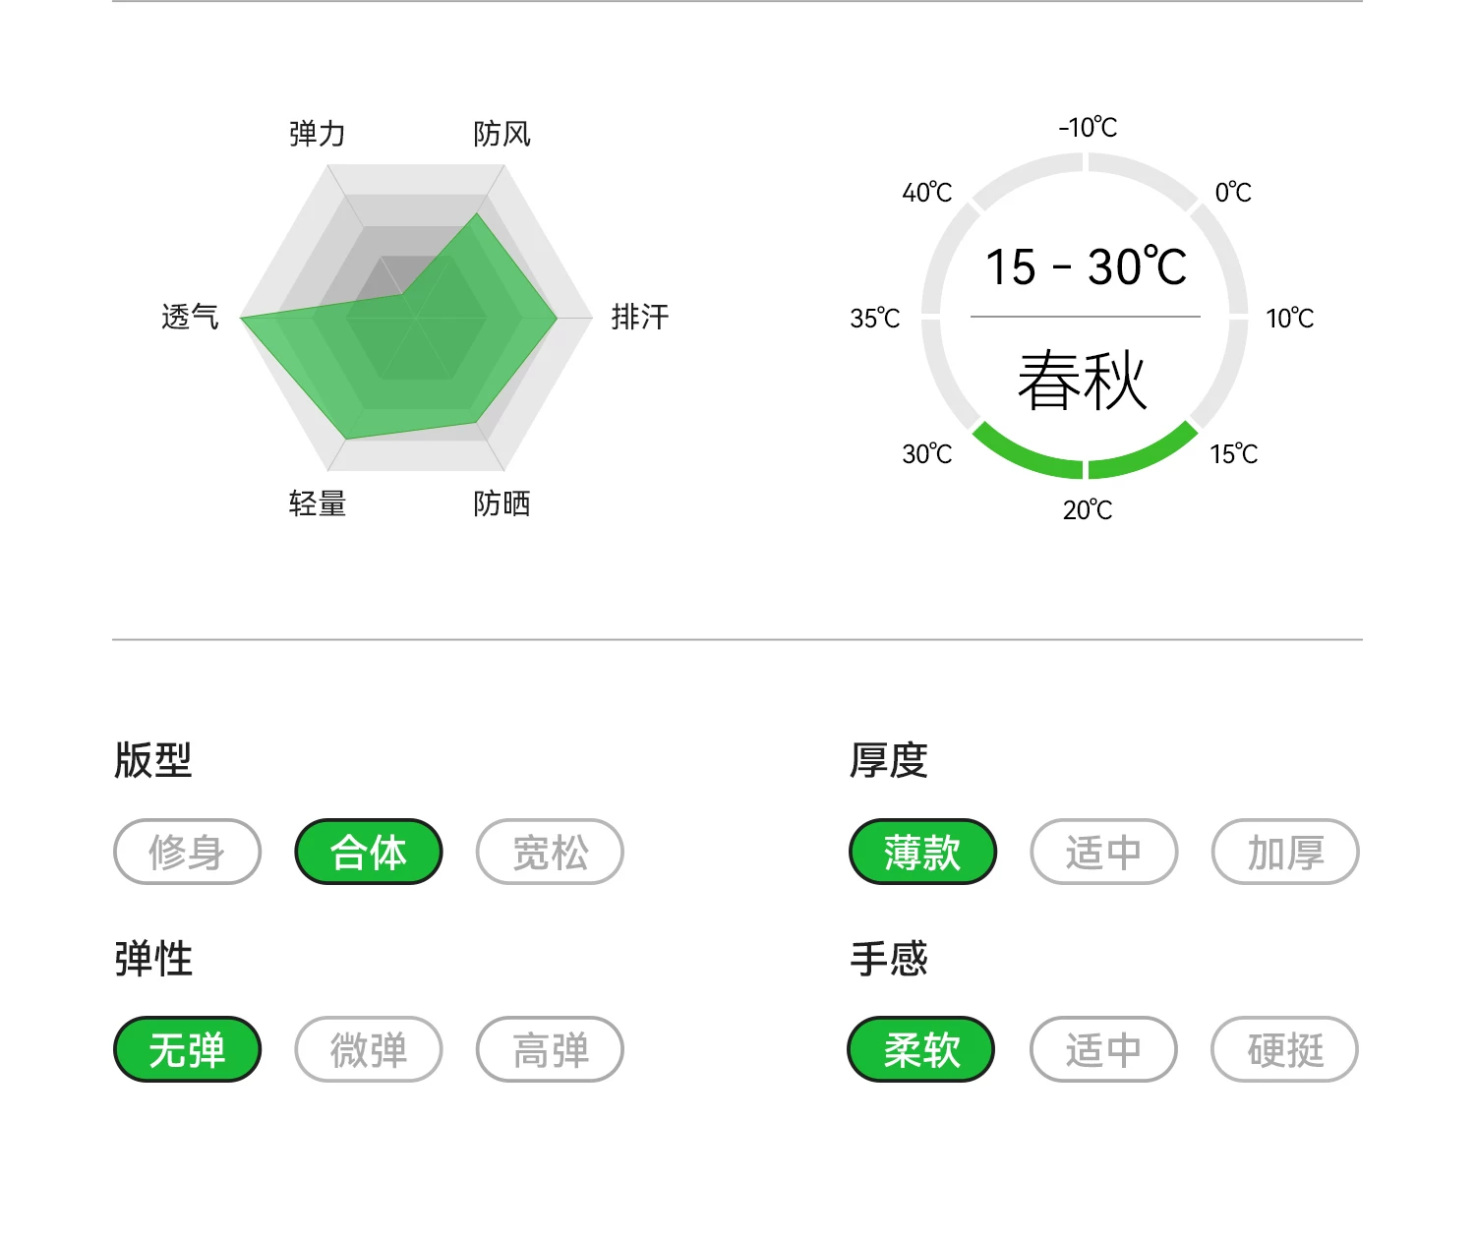Image resolution: width=1475 pixels, height=1240 pixels.
Task: Choose the 高弹 elasticity option
Action: coord(550,1049)
